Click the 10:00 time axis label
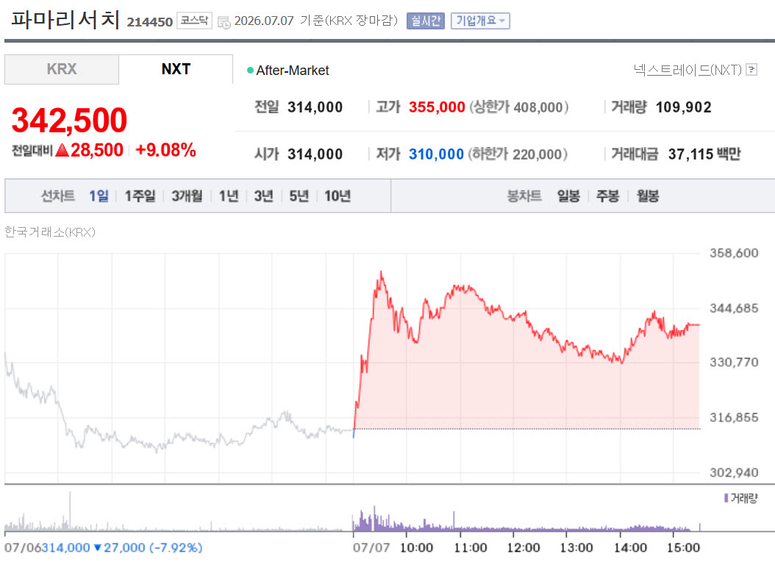Image resolution: width=775 pixels, height=563 pixels. (x=416, y=548)
